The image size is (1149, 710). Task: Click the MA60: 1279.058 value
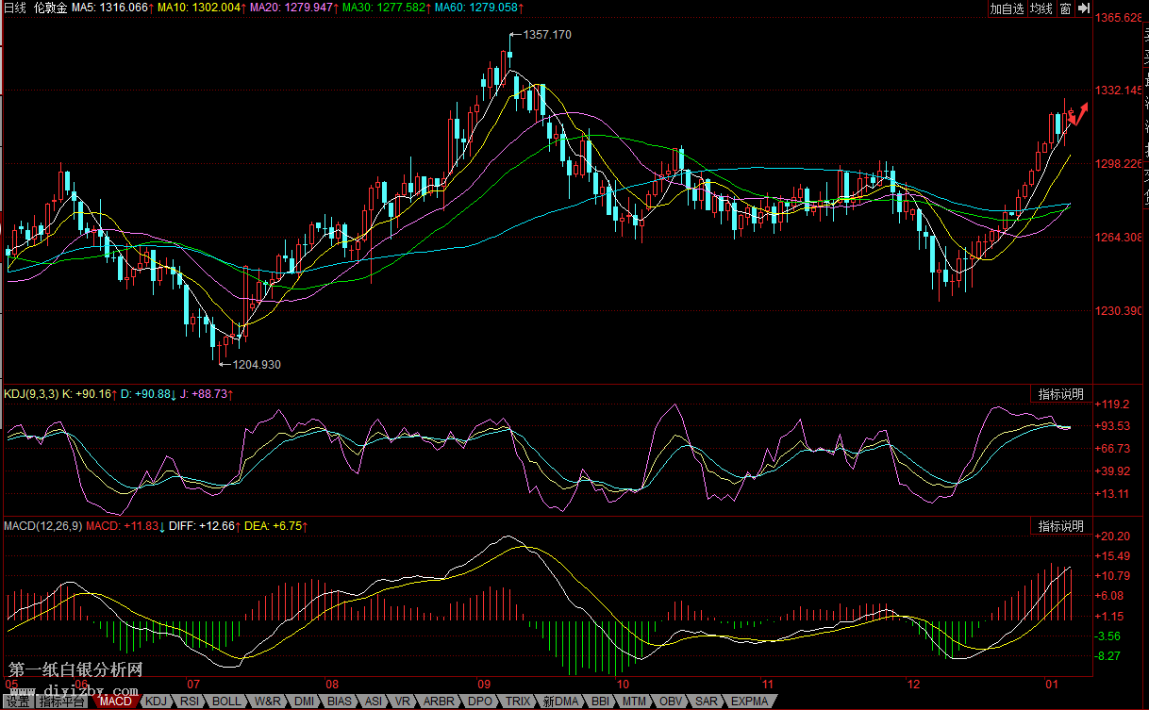tap(476, 8)
